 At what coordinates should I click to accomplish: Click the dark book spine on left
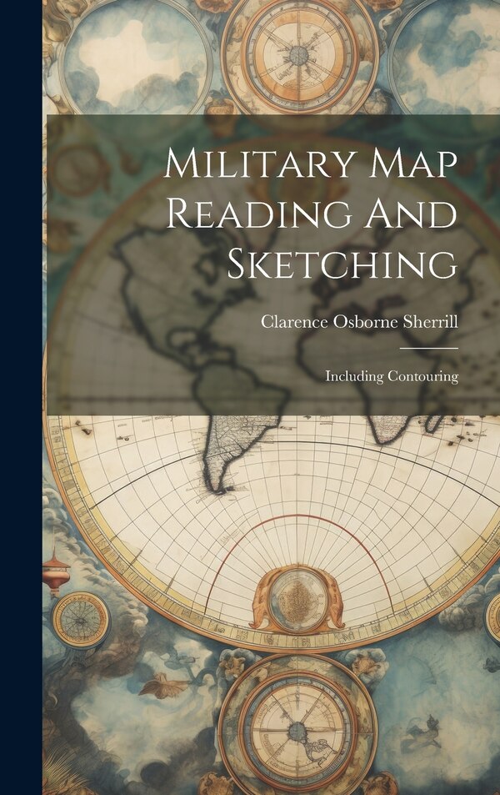pyautogui.click(x=21, y=397)
